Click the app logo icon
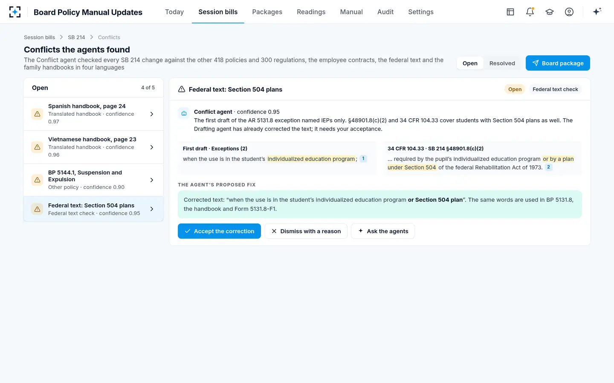Viewport: 614px width, 383px height. point(15,12)
